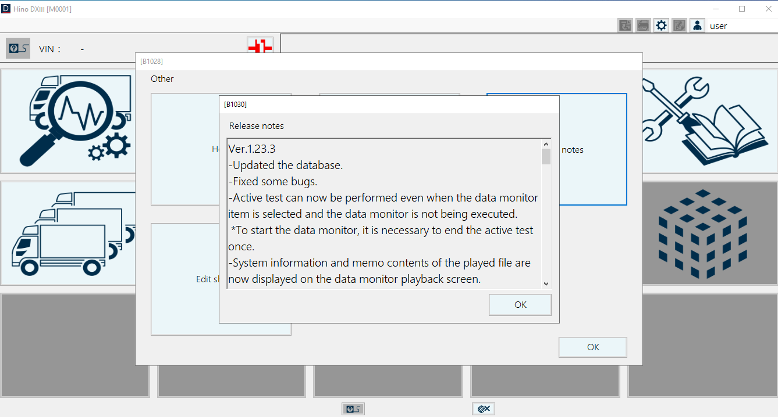Click the 'Ver.1.23.3' version line
This screenshot has width=778, height=417.
[252, 149]
